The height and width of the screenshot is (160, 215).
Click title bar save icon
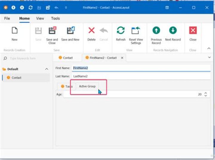[39, 8]
